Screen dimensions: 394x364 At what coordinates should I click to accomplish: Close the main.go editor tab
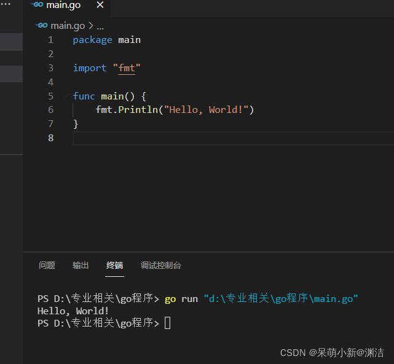[x=100, y=6]
